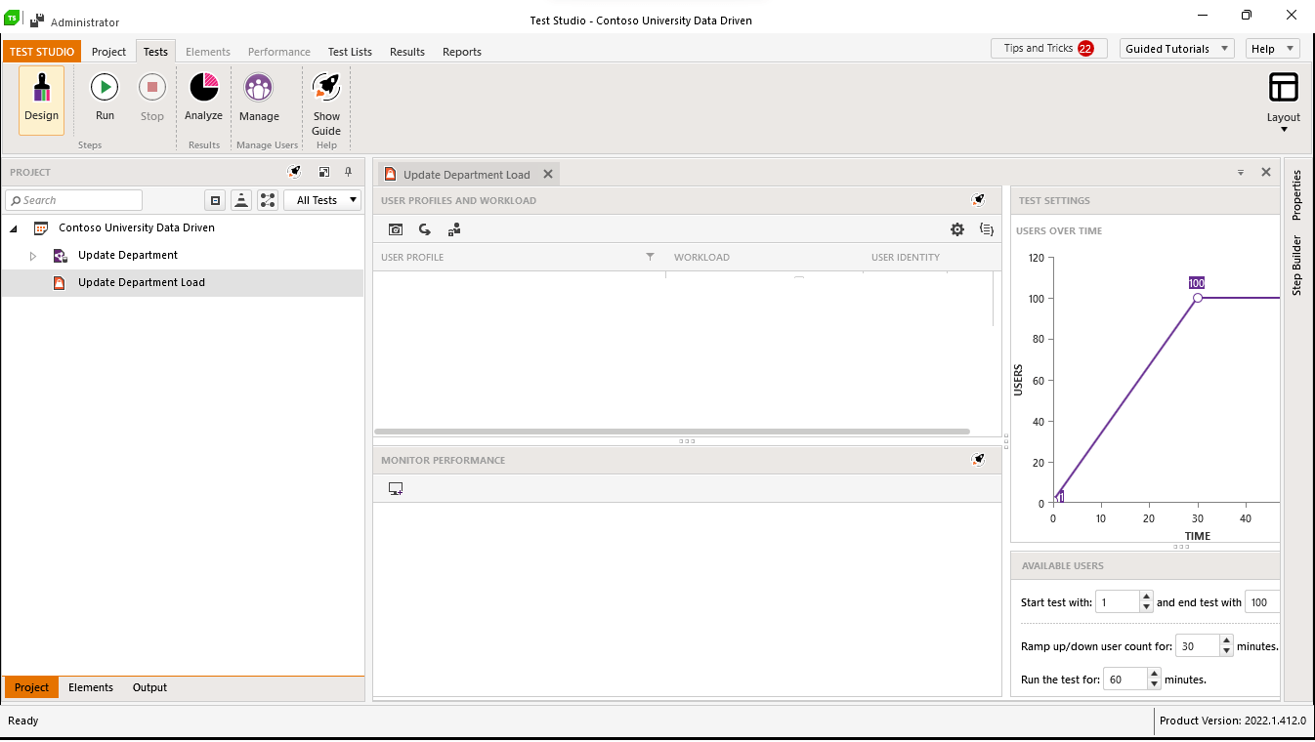Click the 100 users point on graph

(x=1198, y=298)
